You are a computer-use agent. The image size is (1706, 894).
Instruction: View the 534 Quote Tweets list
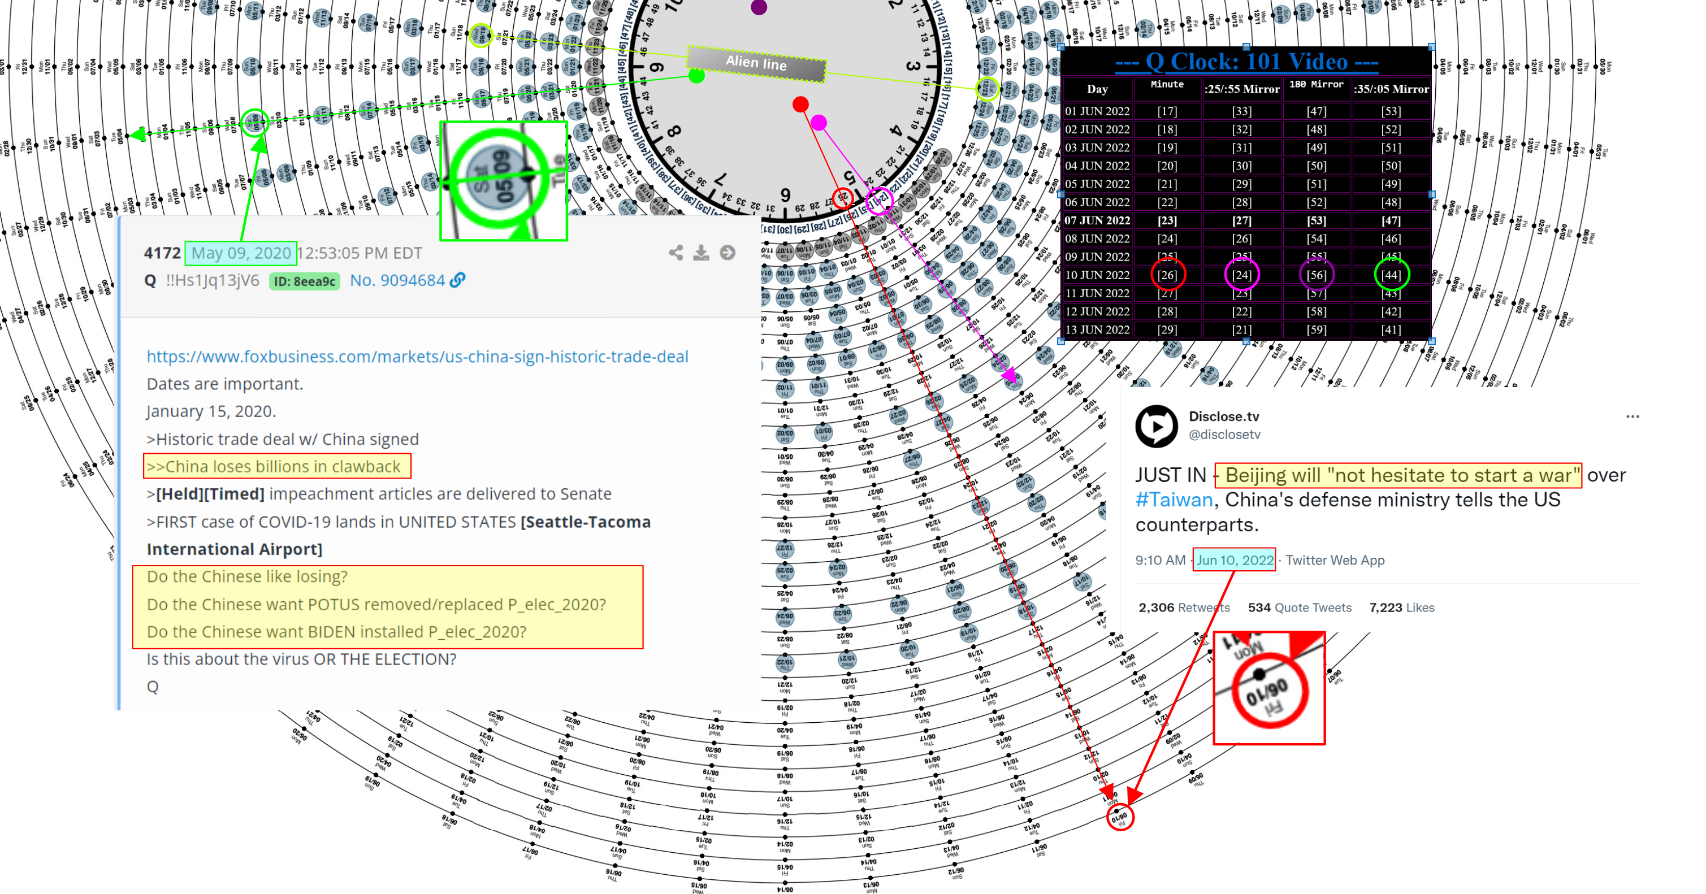pos(1300,607)
